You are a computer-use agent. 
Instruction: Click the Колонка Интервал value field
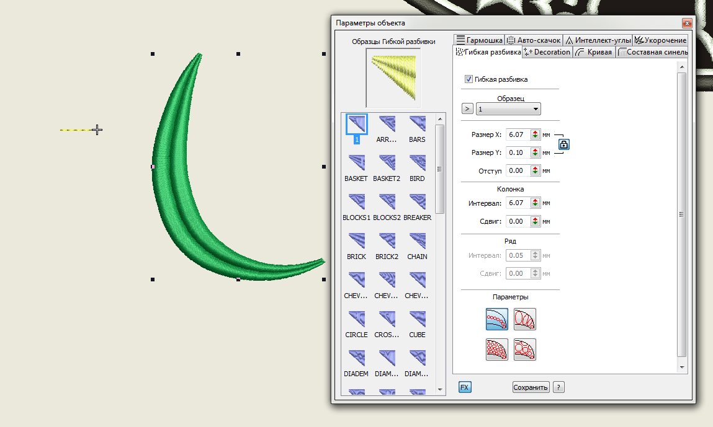pos(518,203)
